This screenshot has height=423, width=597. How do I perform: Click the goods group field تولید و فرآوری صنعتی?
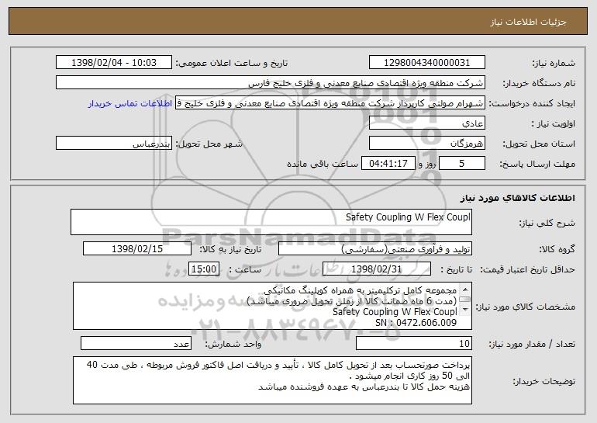(x=375, y=249)
